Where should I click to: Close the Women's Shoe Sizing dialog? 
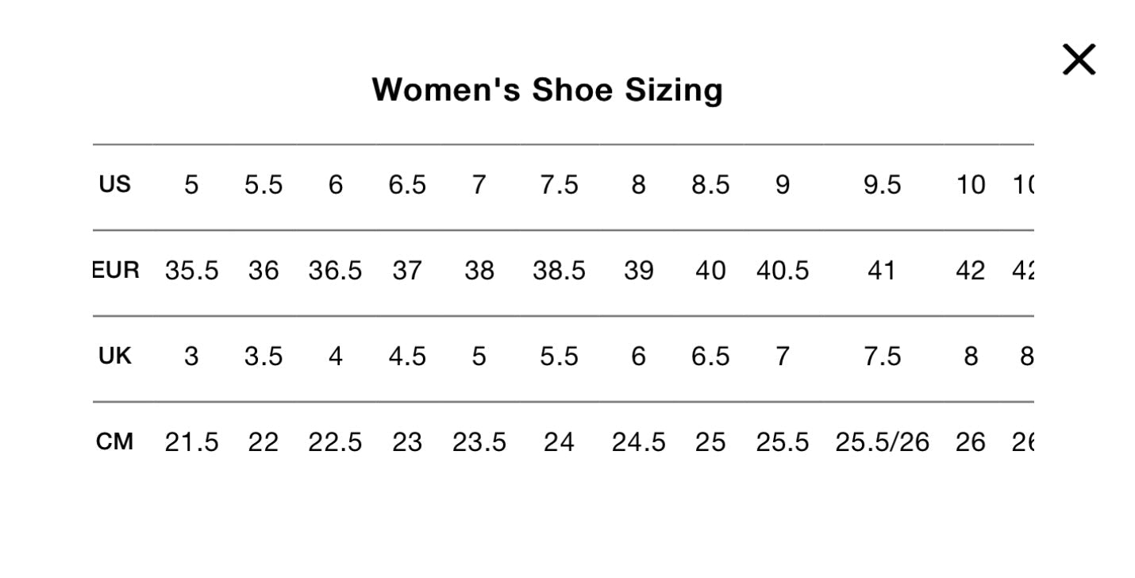[x=1078, y=59]
